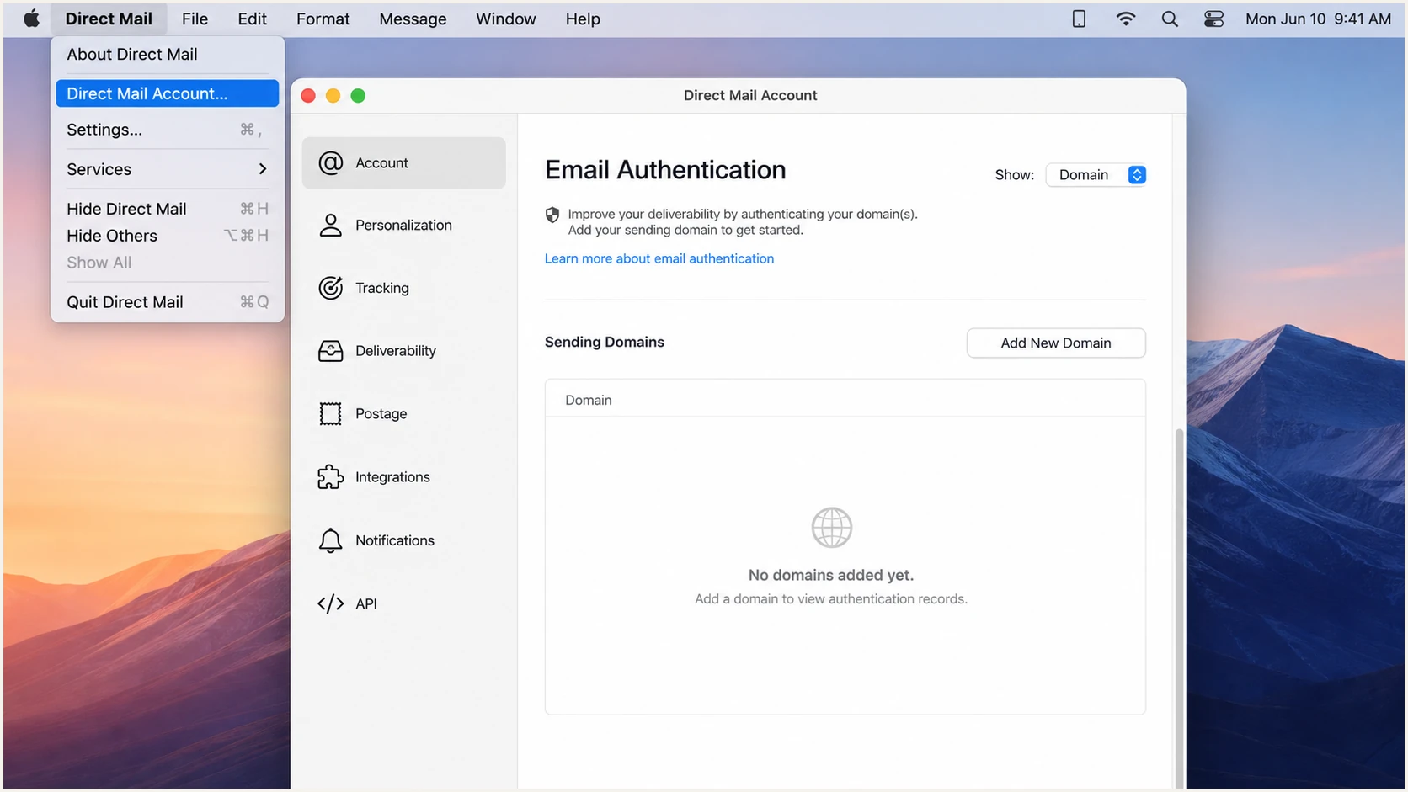
Task: Click the Wi-Fi status icon
Action: point(1125,19)
